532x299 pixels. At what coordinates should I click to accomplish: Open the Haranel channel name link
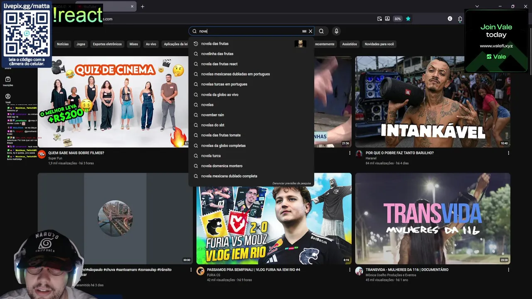[x=371, y=158]
